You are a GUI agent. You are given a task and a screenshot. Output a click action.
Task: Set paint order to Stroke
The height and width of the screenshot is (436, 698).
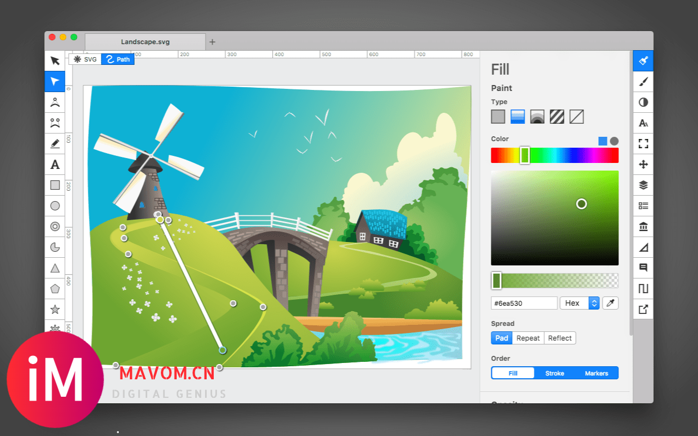pos(555,373)
